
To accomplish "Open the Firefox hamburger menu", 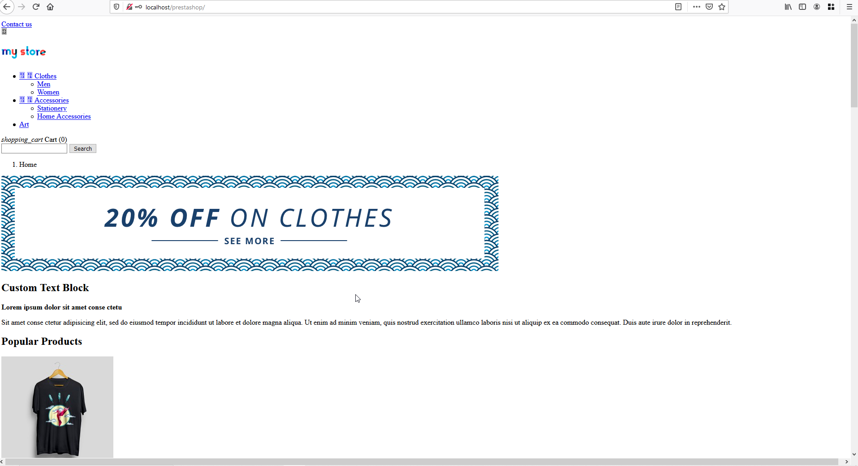I will click(849, 7).
